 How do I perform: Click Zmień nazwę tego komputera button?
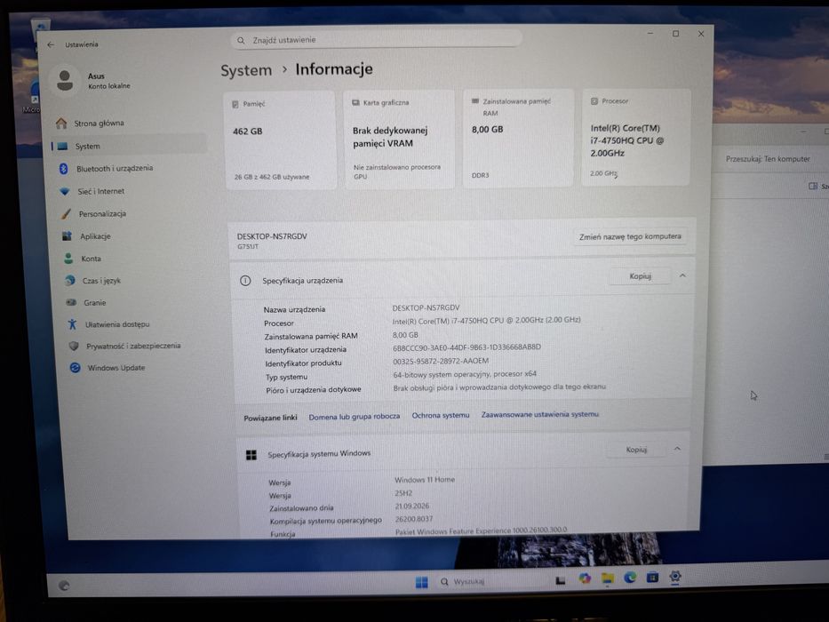(x=630, y=236)
